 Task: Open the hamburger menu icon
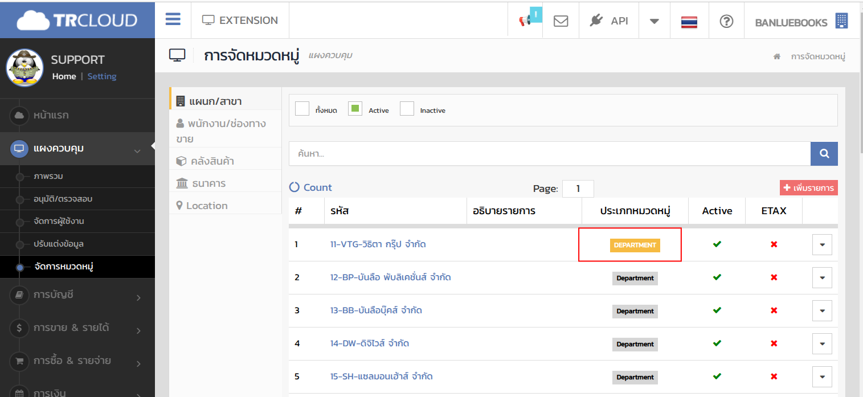[x=173, y=19]
